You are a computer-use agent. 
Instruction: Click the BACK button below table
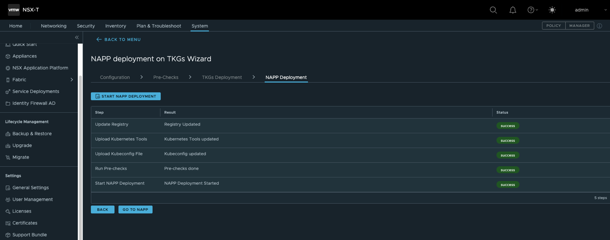pos(102,210)
